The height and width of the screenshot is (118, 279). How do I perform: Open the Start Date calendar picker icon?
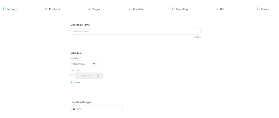(94, 64)
